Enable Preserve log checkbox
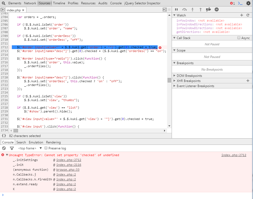 pos(46,148)
